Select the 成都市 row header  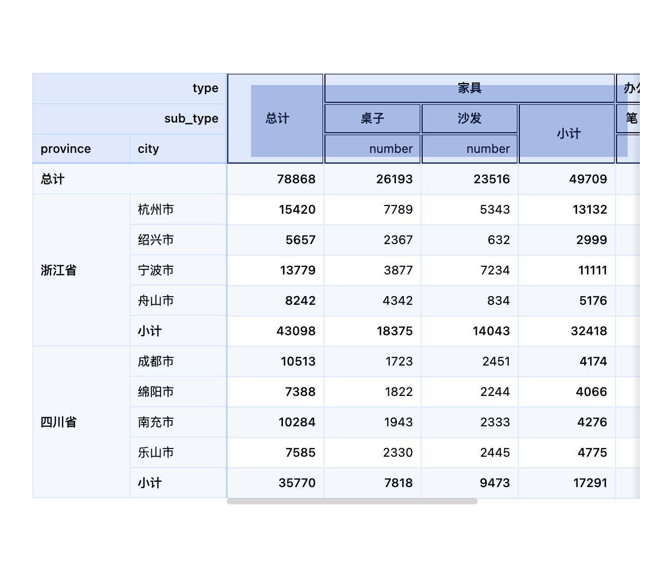tap(178, 362)
